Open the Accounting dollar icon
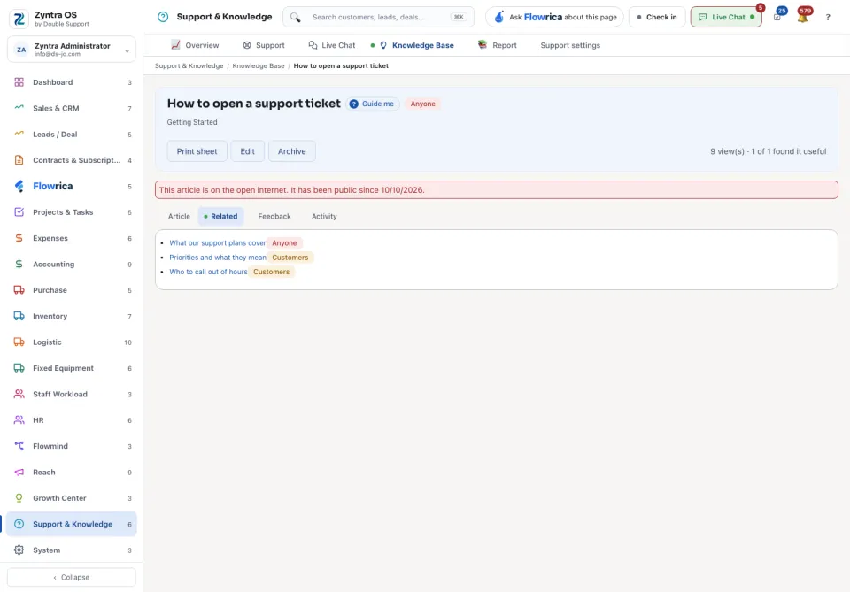 pyautogui.click(x=19, y=264)
